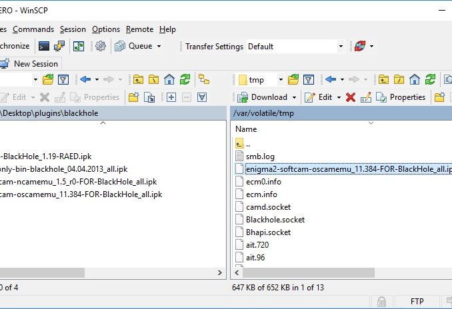Go to remote root directory icon

(x=399, y=79)
